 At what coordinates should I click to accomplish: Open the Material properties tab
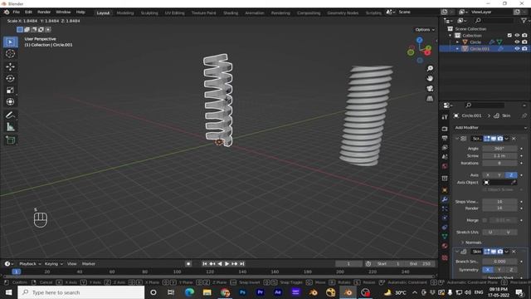coord(445,246)
